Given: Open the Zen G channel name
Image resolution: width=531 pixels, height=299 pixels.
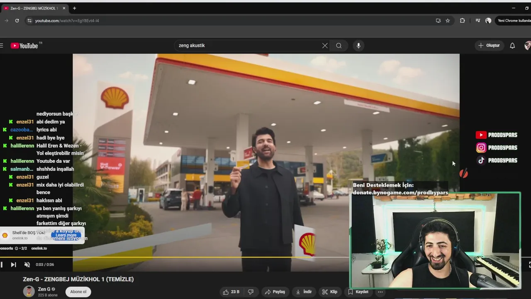Looking at the screenshot, I should (44, 289).
